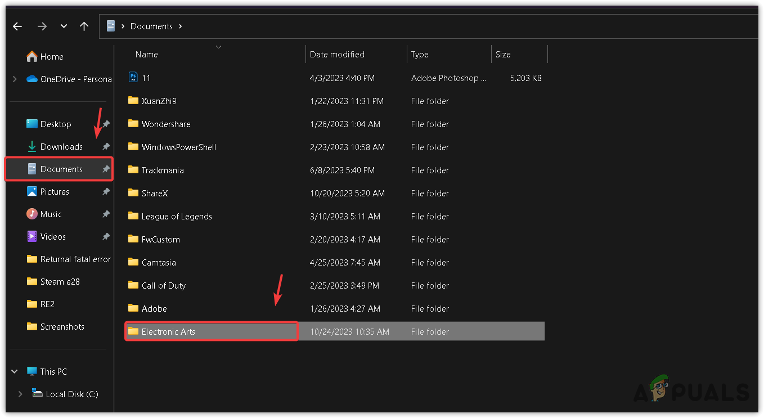Click the Documents breadcrumb in address bar

tap(151, 26)
